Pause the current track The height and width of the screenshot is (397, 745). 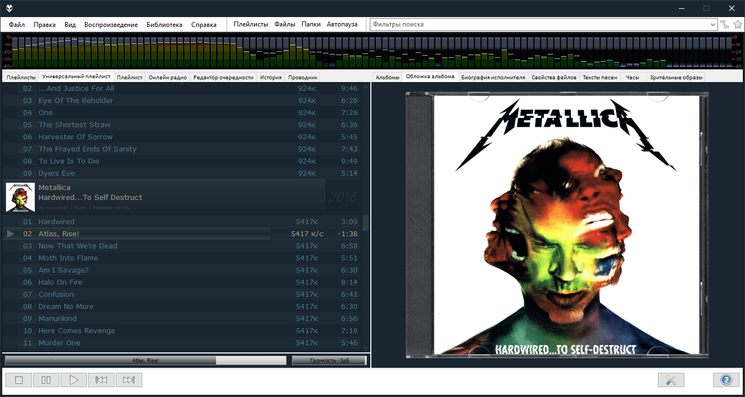[x=46, y=380]
